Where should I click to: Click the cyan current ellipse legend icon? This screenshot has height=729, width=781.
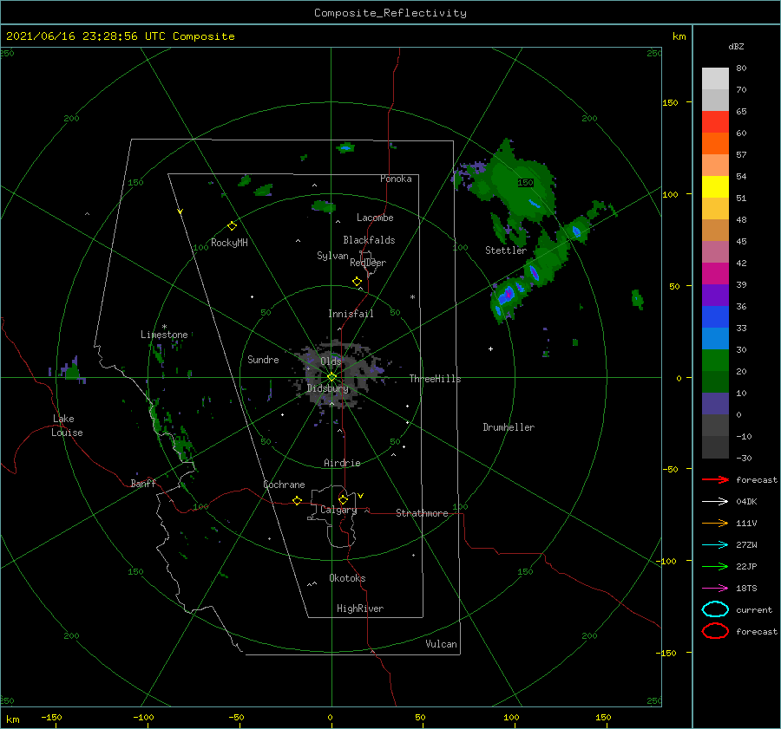(x=715, y=609)
